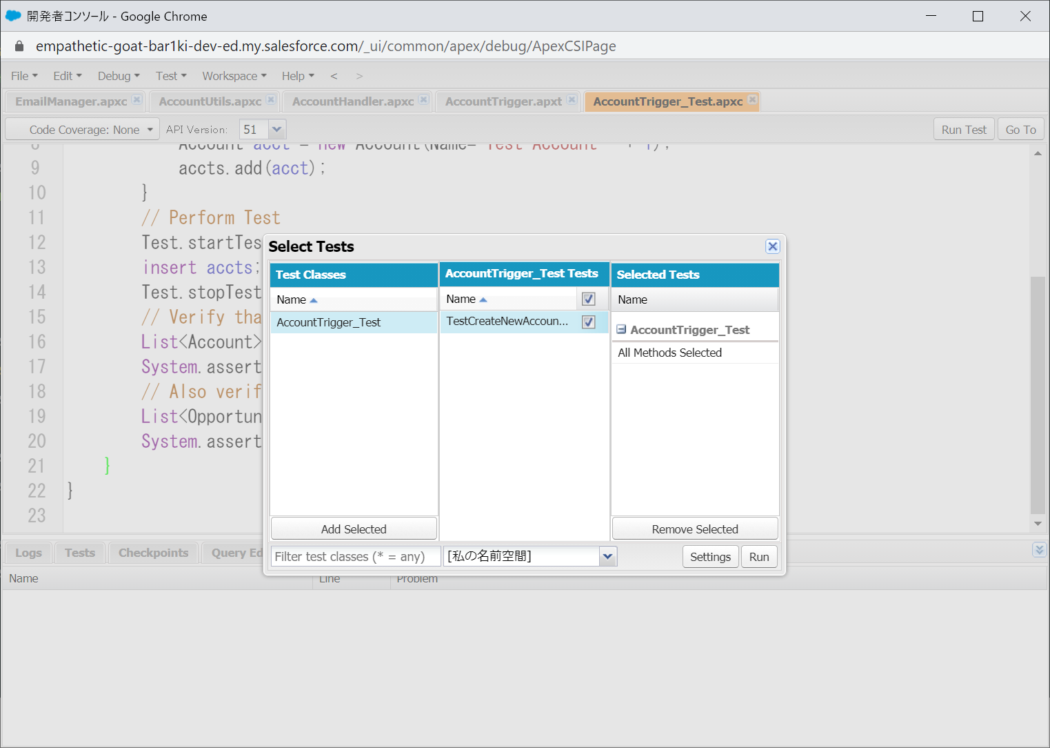Open the Query Editor tab
The height and width of the screenshot is (748, 1050).
pyautogui.click(x=234, y=553)
